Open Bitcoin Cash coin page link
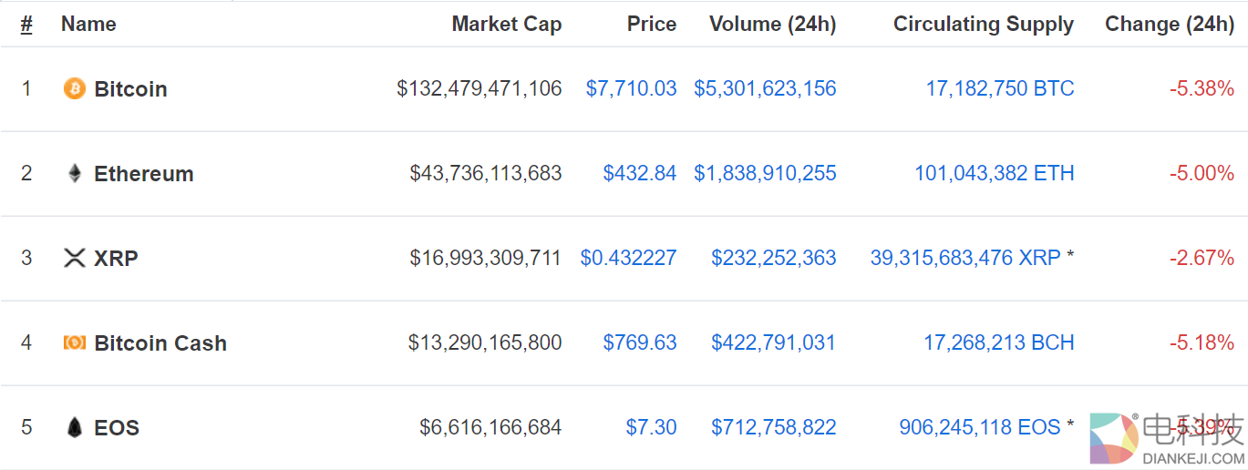 (x=160, y=343)
